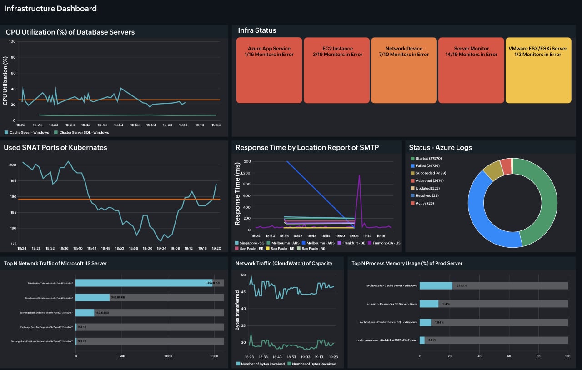Click the Exchange Back End/ecp row label
Viewport: 582px width, 370px height.
(47, 327)
